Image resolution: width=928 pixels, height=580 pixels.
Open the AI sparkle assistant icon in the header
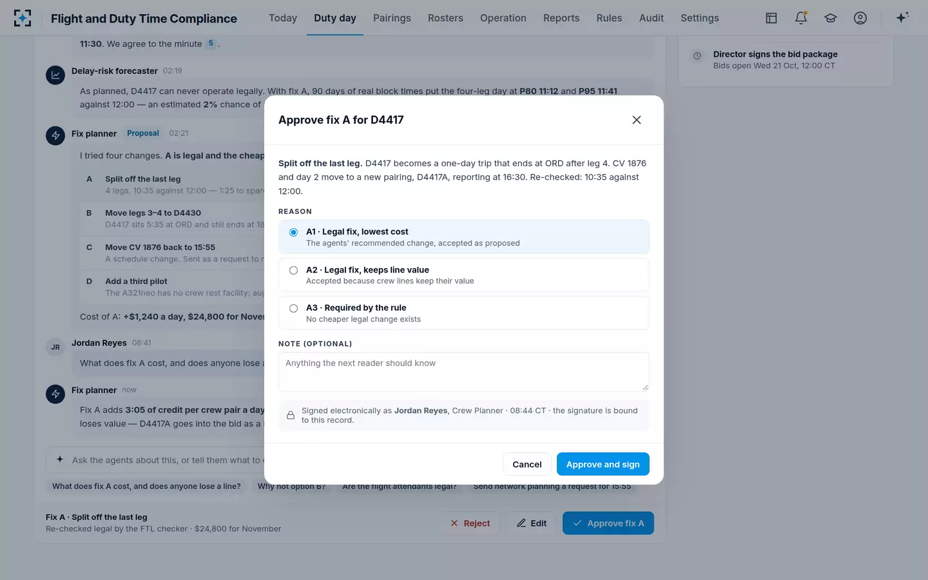pyautogui.click(x=902, y=17)
